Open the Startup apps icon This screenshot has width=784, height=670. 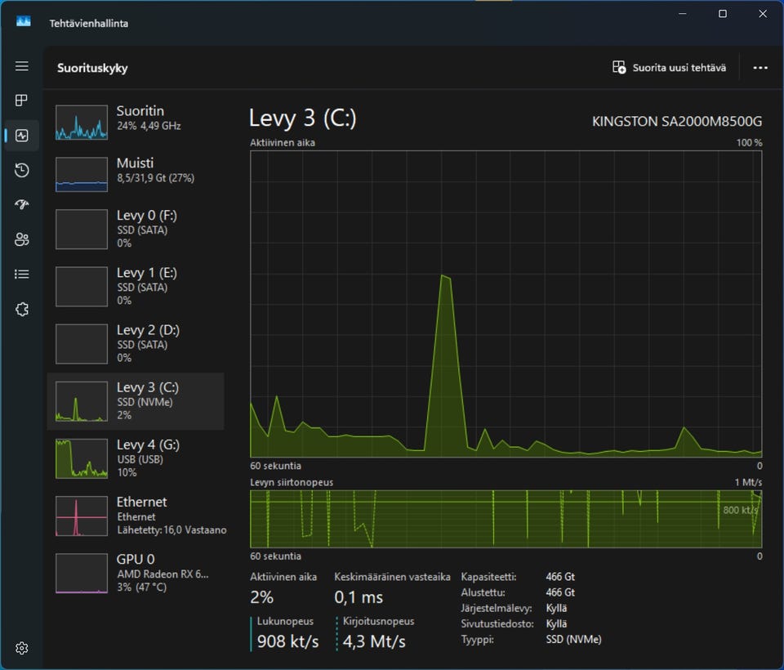point(22,204)
